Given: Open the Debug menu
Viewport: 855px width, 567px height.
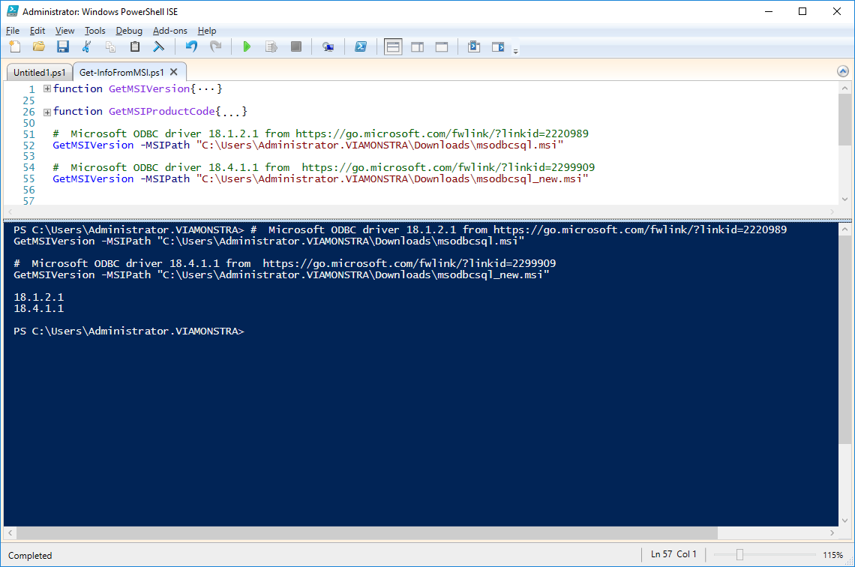Looking at the screenshot, I should pos(129,31).
